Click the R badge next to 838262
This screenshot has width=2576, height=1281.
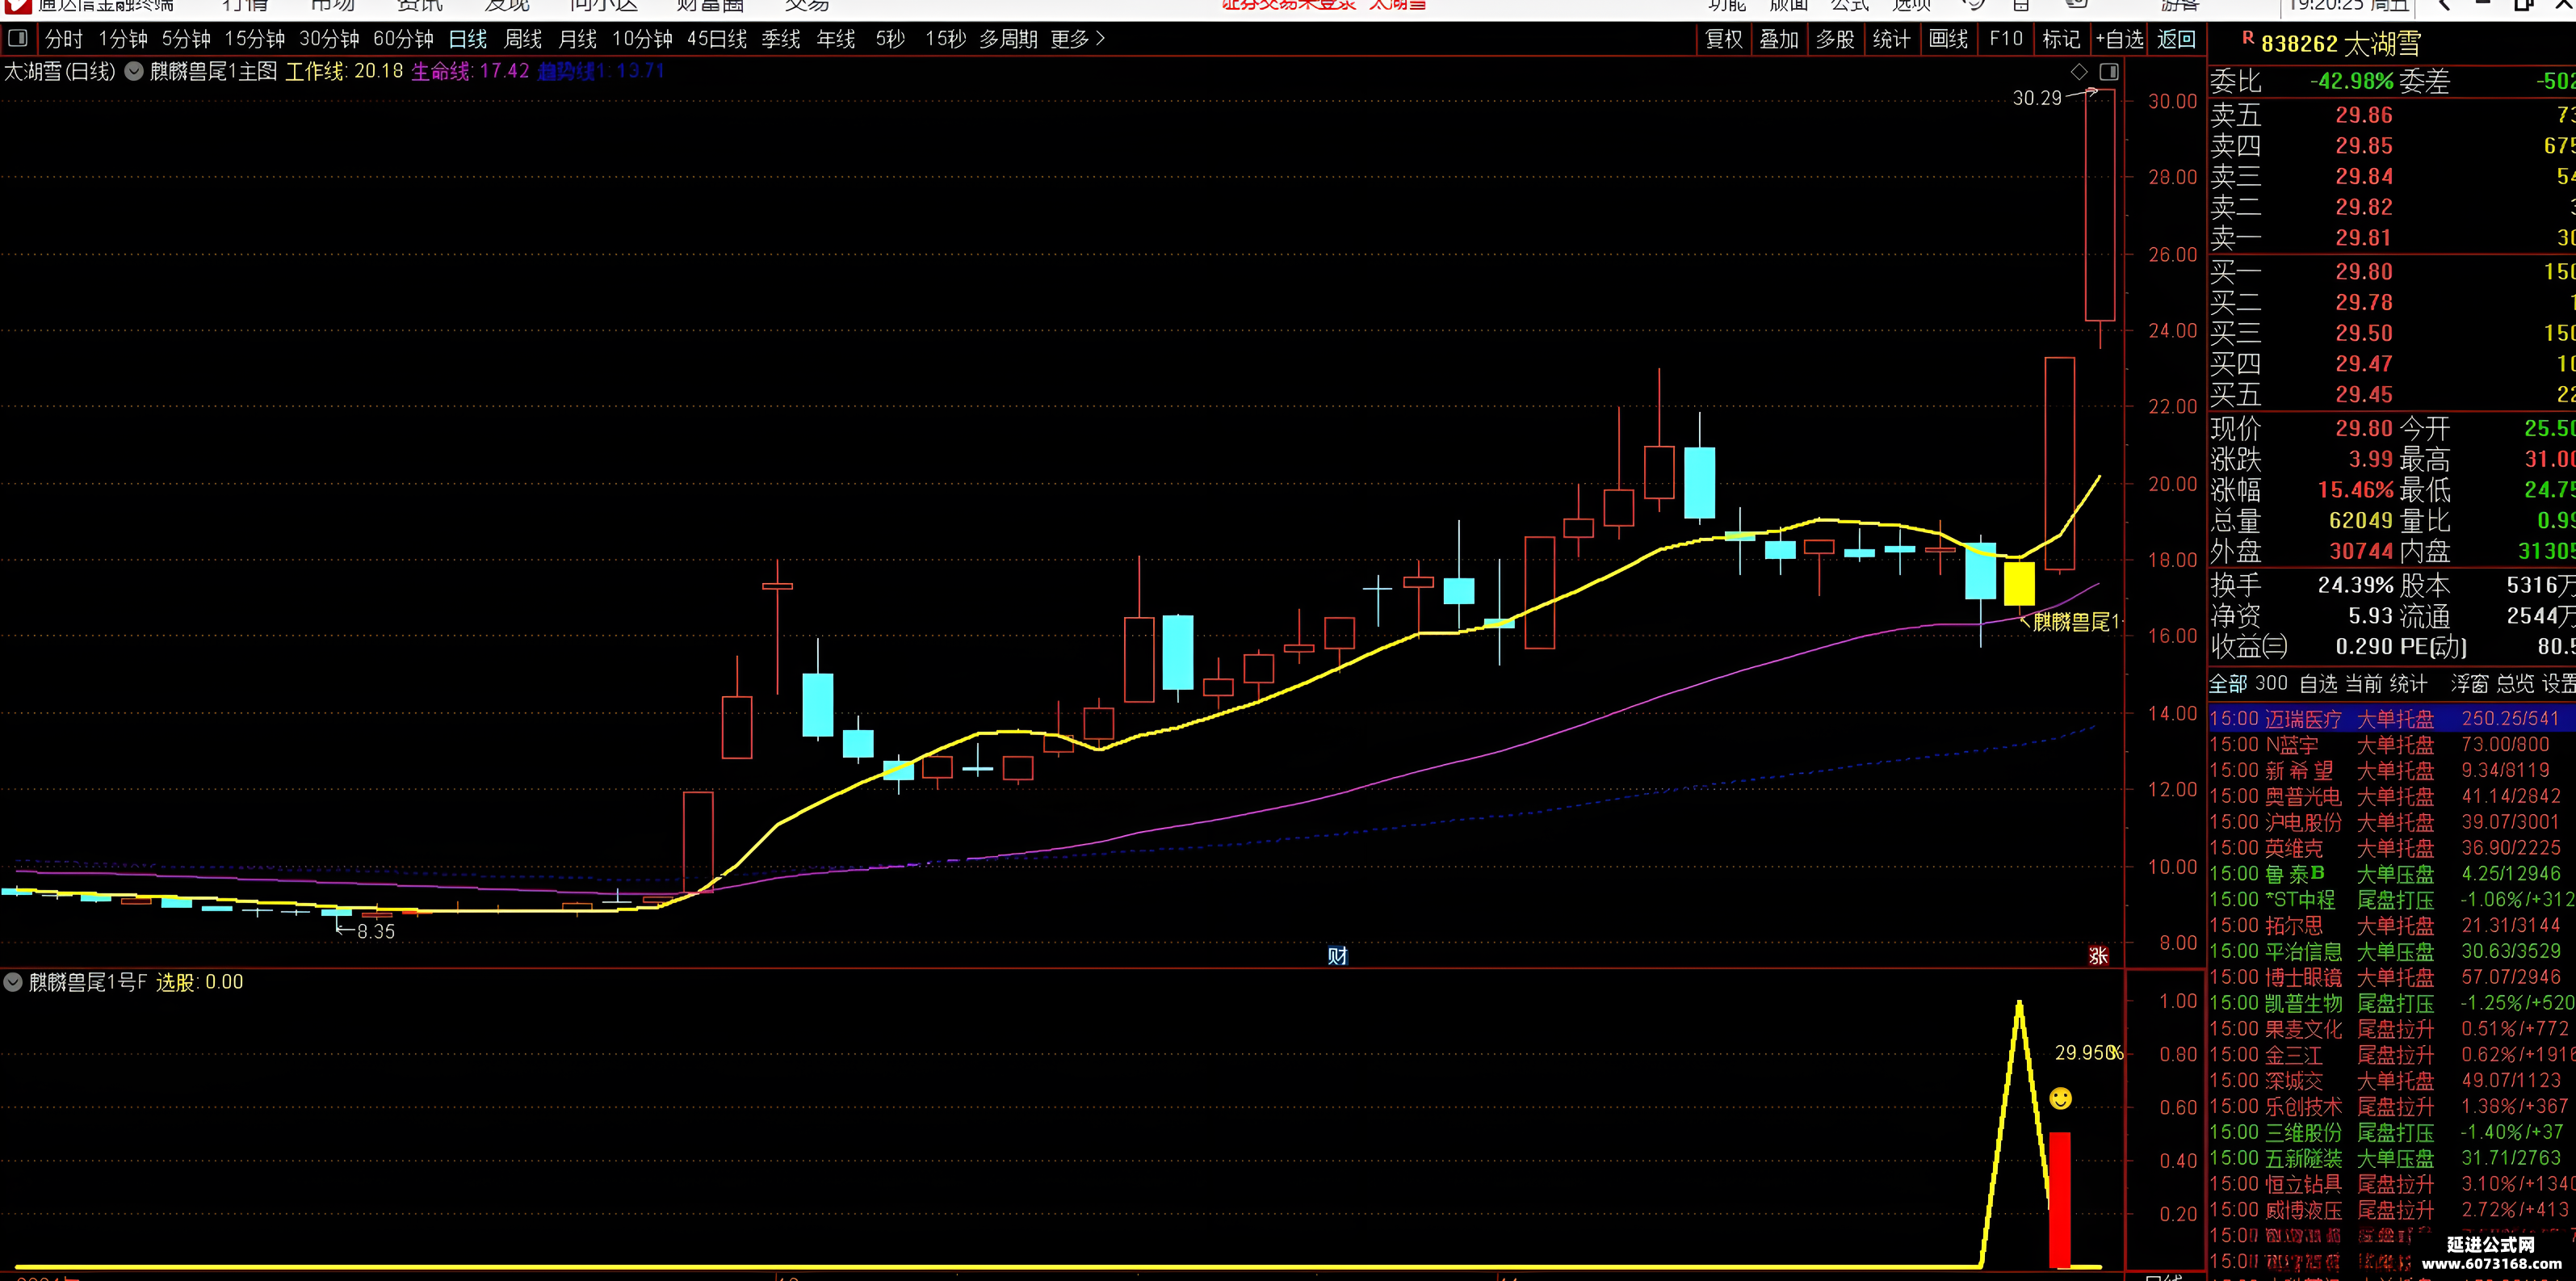click(2248, 38)
